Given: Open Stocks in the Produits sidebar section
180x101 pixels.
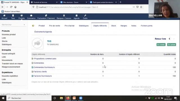Looking at the screenshot, I should [4, 41].
